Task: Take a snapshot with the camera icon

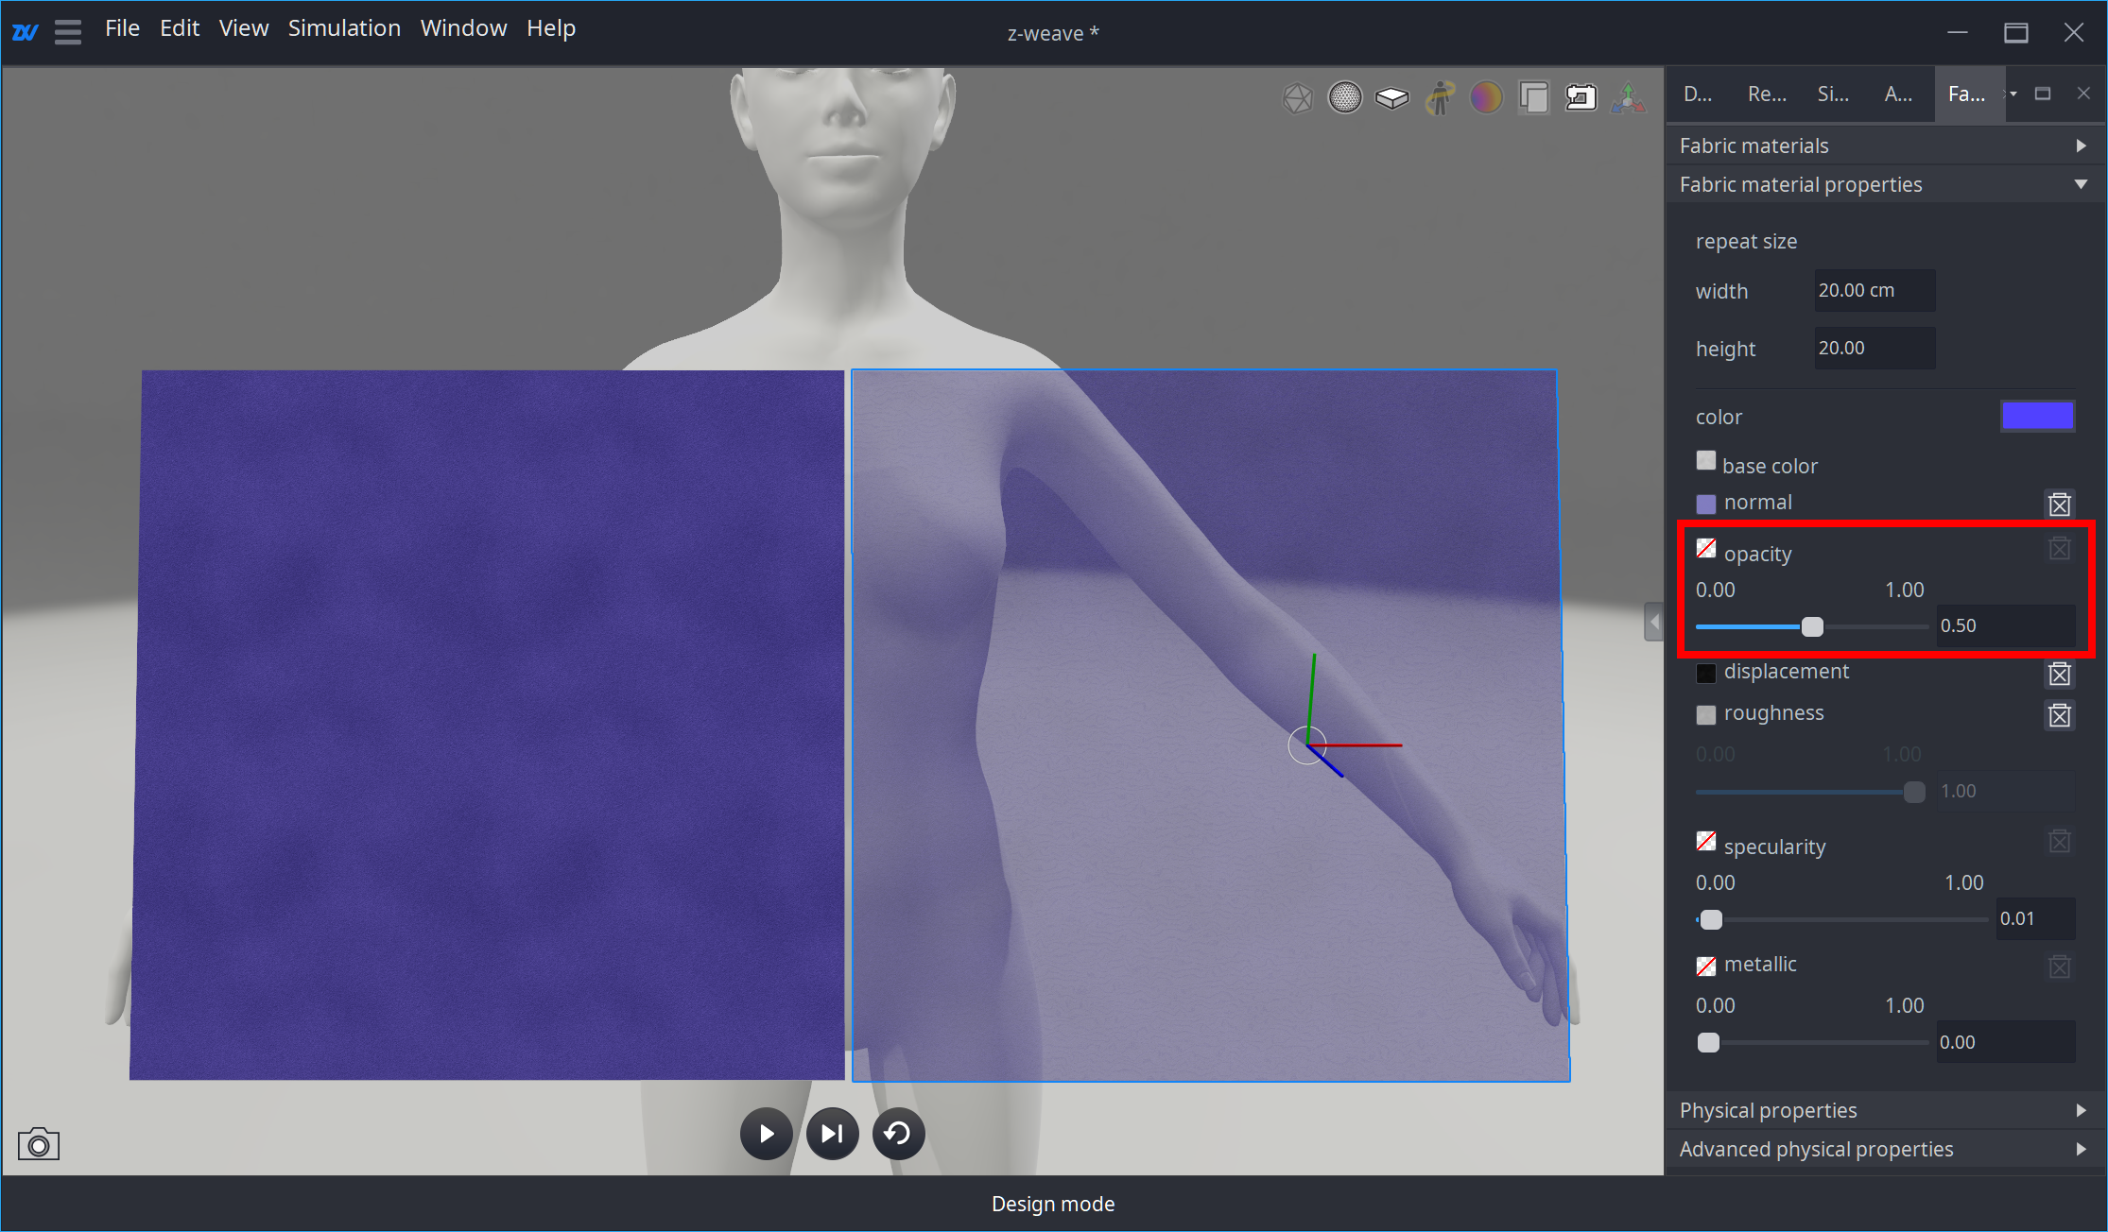Action: (39, 1145)
